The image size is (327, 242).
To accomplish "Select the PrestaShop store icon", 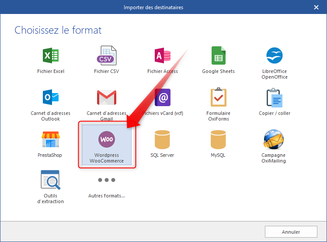I will (51, 139).
